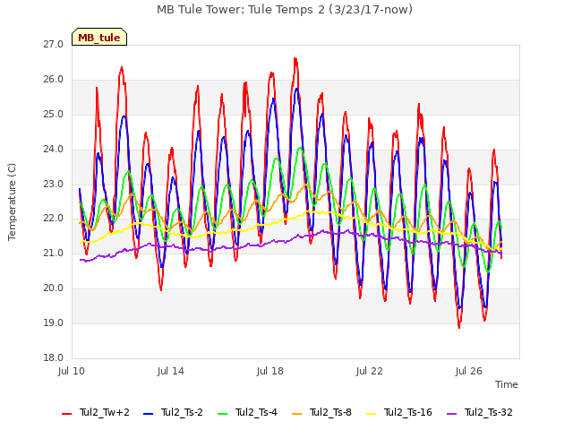Click the Time axis title
573x430 pixels.
507,384
